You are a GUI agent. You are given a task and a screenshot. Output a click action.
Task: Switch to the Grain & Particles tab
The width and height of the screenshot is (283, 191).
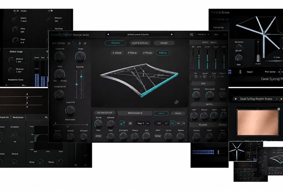[140, 43]
